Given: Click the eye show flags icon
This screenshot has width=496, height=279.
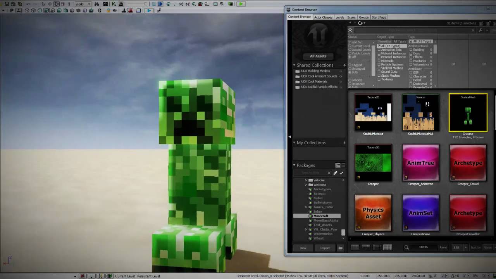Looking at the screenshot, I should 115,10.
